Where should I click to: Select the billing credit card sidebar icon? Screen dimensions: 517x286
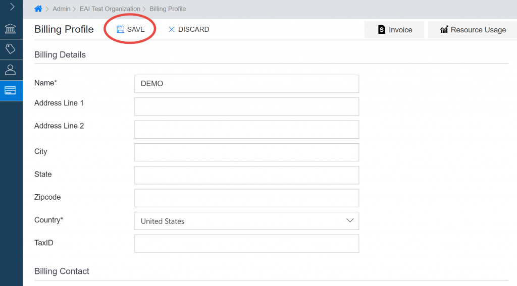[x=10, y=91]
